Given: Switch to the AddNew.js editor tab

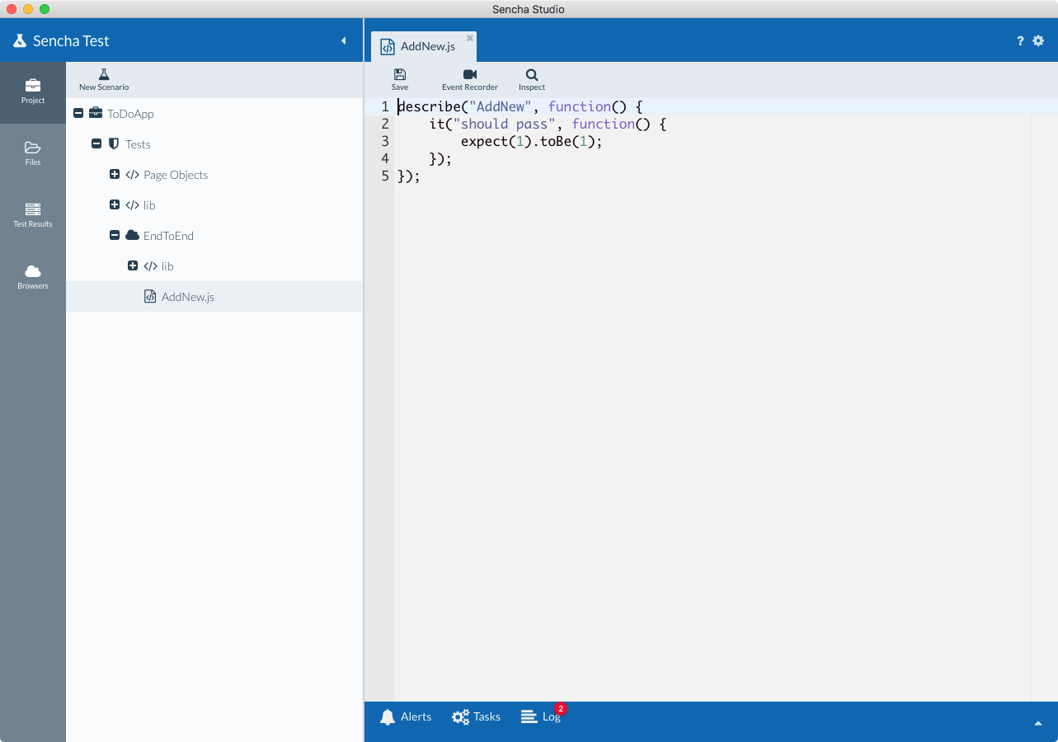Looking at the screenshot, I should [423, 46].
